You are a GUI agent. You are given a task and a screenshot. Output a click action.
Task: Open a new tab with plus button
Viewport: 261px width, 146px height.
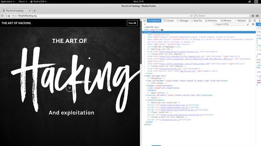click(34, 11)
